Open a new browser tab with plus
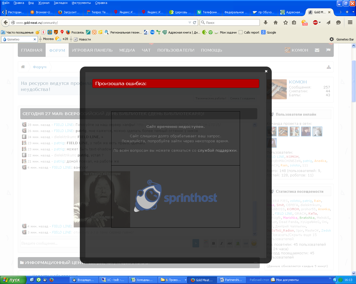Image resolution: width=356 pixels, height=284 pixels. (x=347, y=12)
